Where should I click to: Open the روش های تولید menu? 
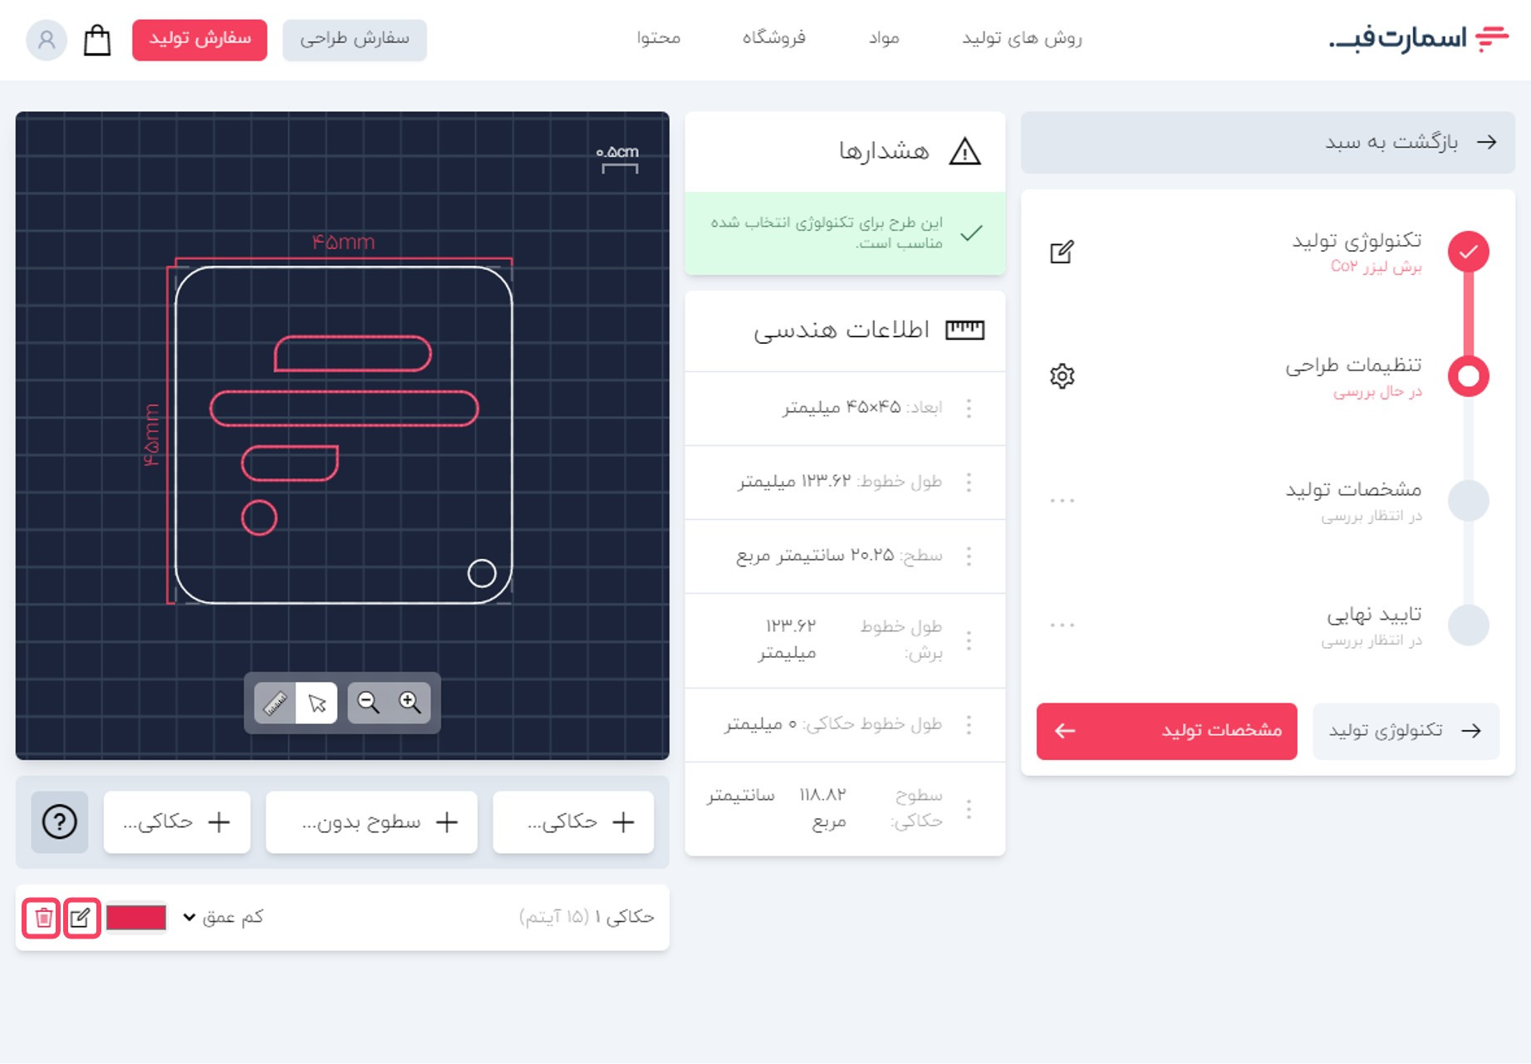pyautogui.click(x=1022, y=38)
